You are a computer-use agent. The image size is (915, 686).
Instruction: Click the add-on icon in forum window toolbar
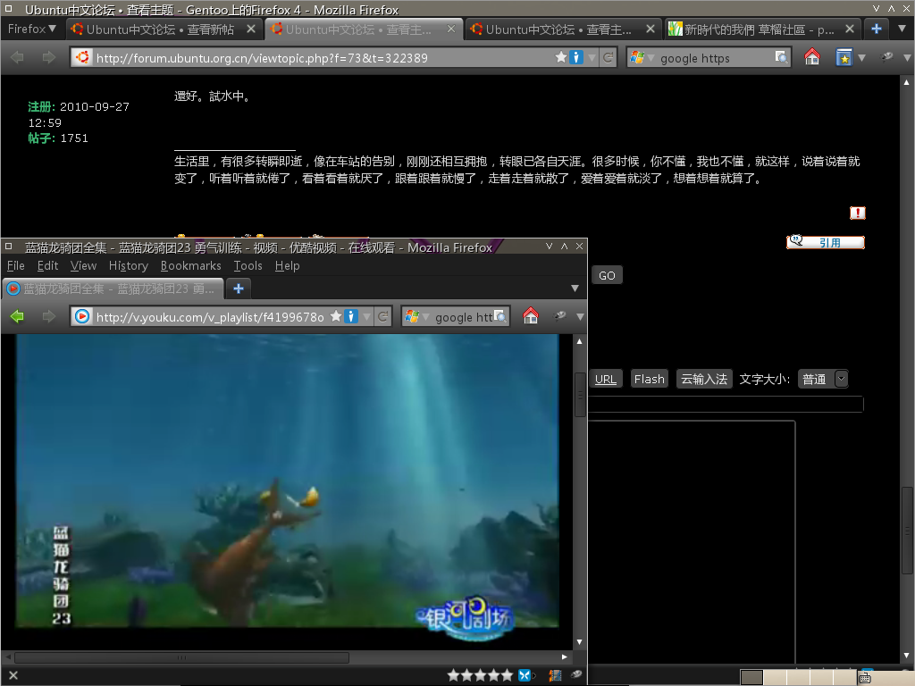pos(887,56)
